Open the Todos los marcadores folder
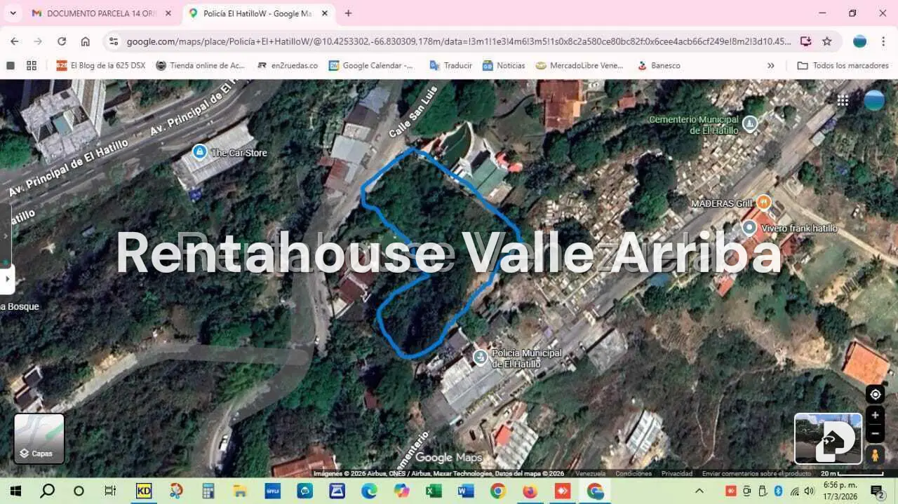The image size is (898, 504). (x=843, y=65)
